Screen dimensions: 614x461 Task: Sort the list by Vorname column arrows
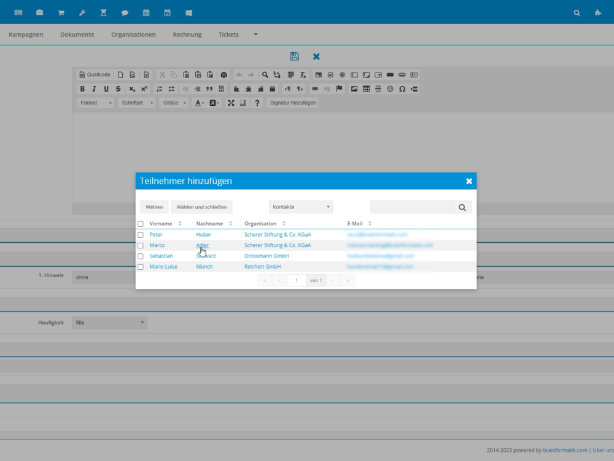coord(180,224)
